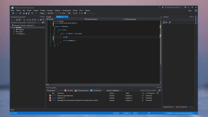Open the Tutorials project navigation dropdown

point(65,19)
